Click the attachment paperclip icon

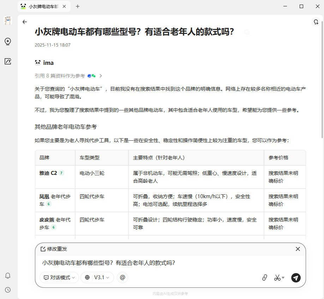(265, 277)
